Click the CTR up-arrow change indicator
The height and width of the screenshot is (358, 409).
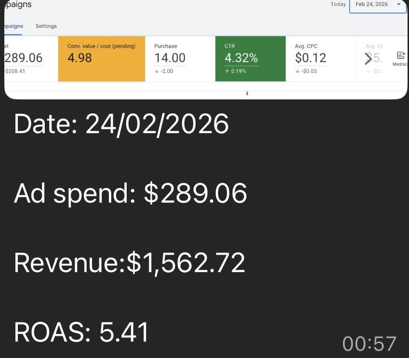tap(236, 71)
